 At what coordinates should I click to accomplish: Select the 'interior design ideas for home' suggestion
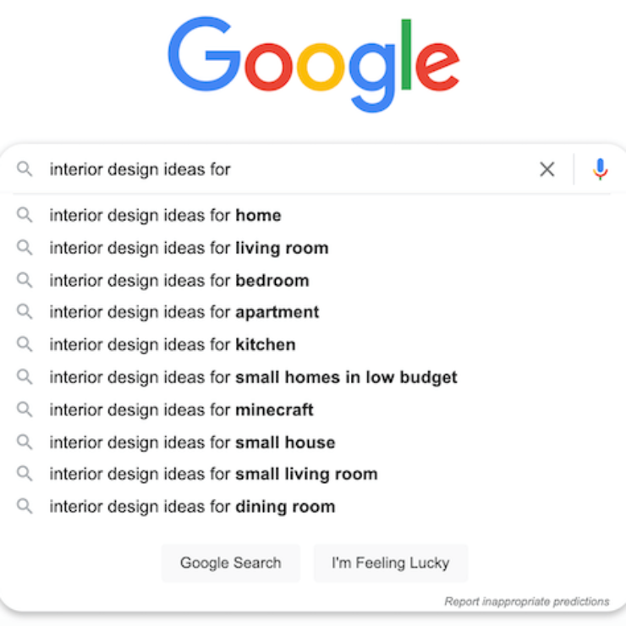(165, 216)
